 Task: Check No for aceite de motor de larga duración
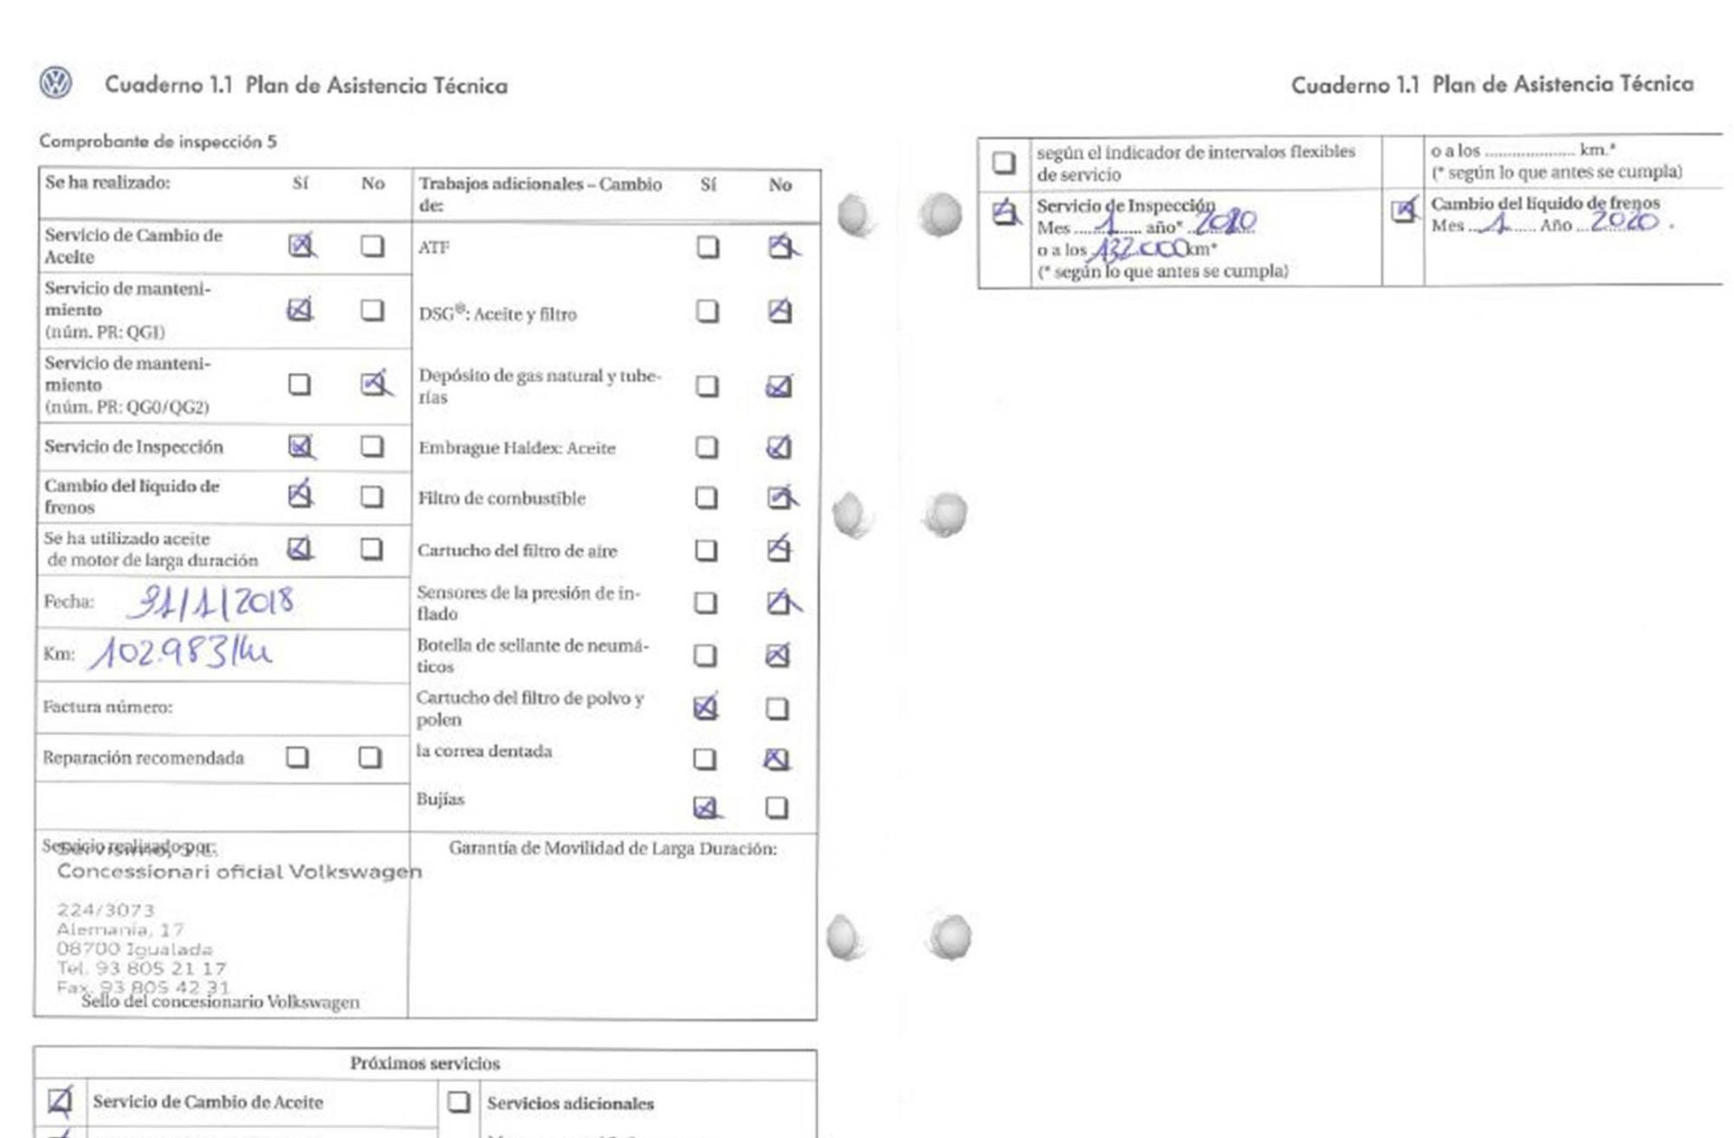pyautogui.click(x=372, y=548)
